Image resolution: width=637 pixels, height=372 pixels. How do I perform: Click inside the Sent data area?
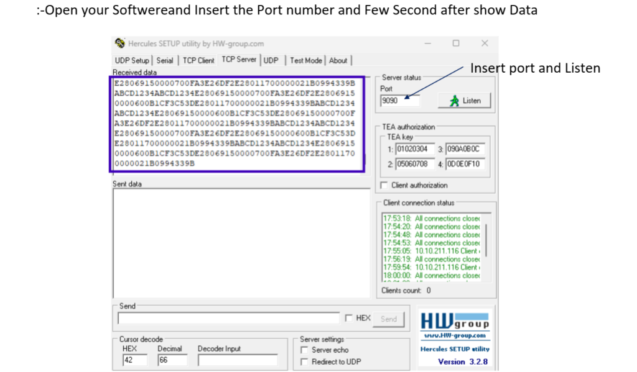pos(241,243)
